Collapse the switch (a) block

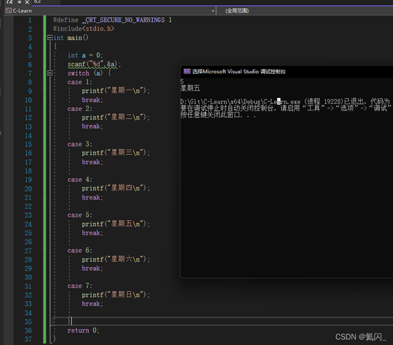click(50, 73)
